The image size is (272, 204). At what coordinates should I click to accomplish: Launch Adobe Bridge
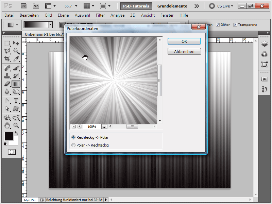pos(24,6)
